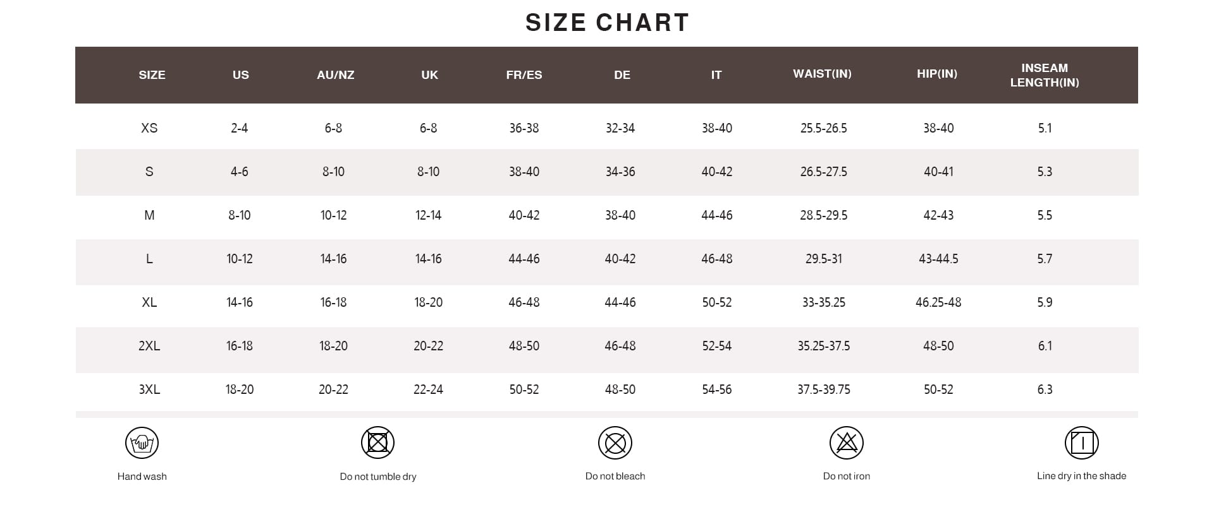
Task: Click the Hand wash label text
Action: [x=142, y=477]
